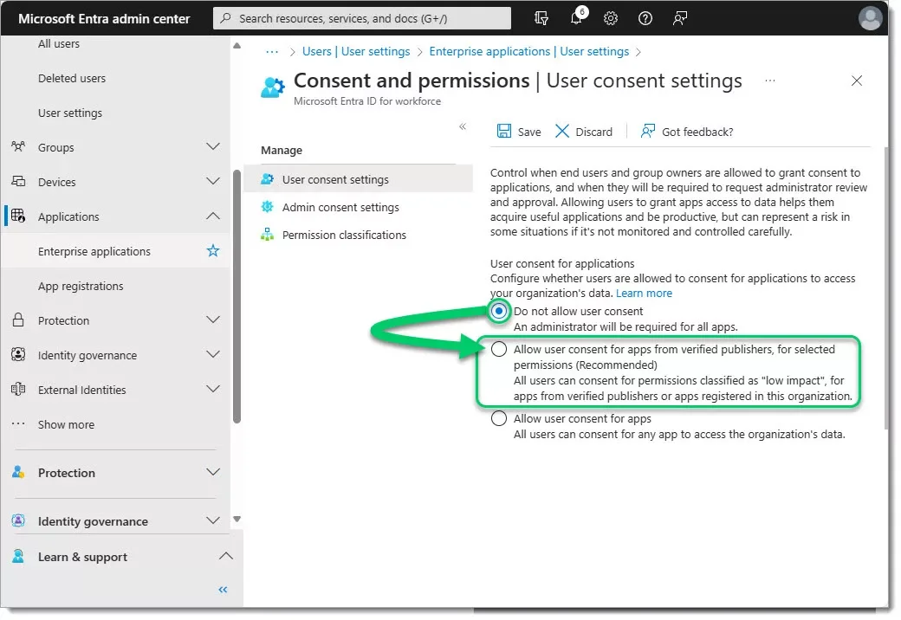Open the help question mark icon
Image resolution: width=901 pixels, height=620 pixels.
click(645, 18)
